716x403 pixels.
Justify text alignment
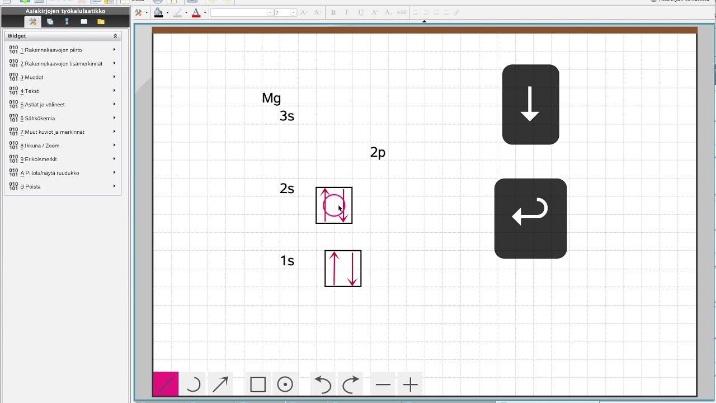[x=446, y=12]
